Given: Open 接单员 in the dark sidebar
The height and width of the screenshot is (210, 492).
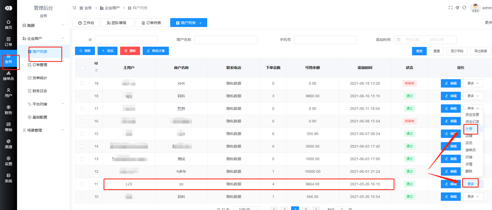Looking at the screenshot, I should (x=8, y=76).
